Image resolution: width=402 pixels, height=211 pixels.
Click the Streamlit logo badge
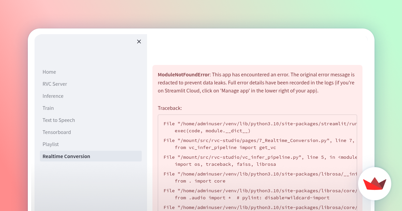(x=375, y=184)
